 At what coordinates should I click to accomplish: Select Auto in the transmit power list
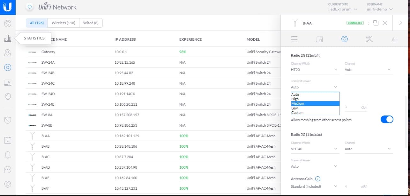click(x=315, y=94)
